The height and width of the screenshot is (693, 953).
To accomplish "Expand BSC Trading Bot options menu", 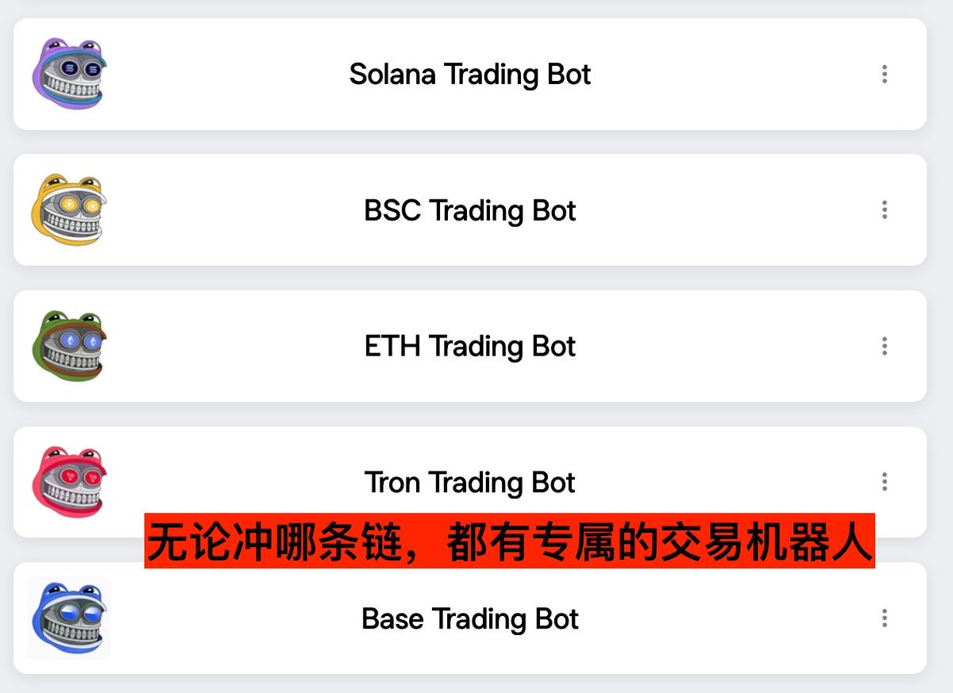I will point(884,210).
